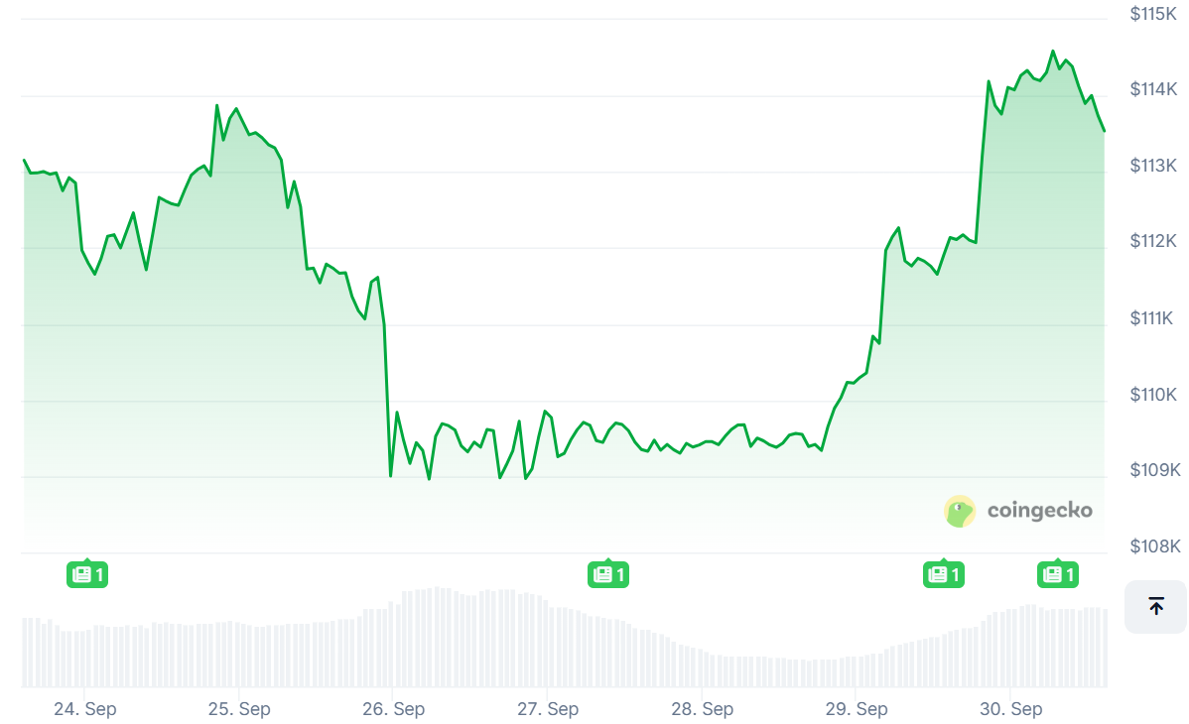Click the $113K price axis label

[1152, 166]
